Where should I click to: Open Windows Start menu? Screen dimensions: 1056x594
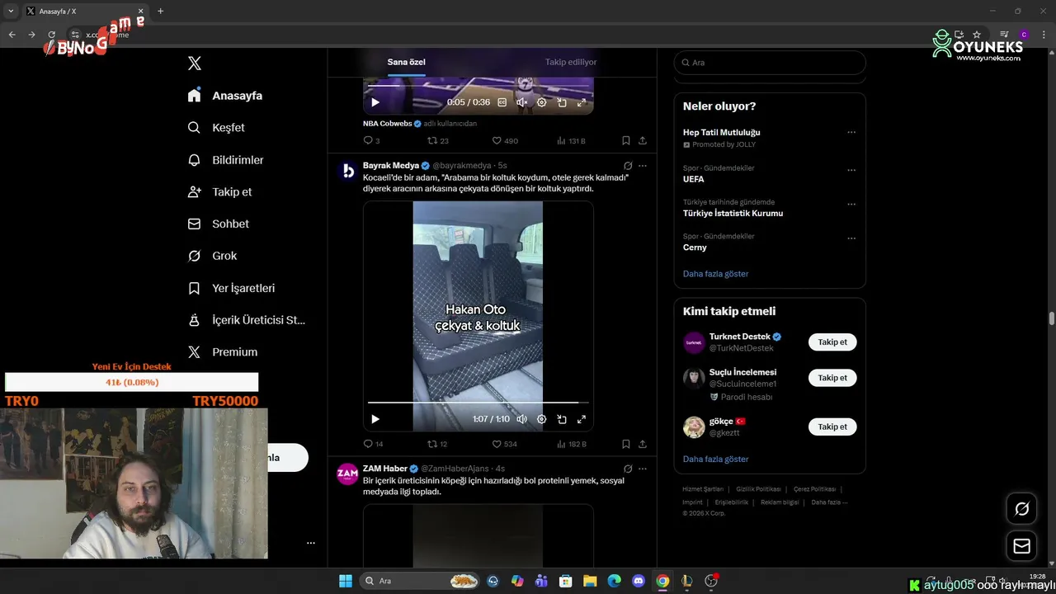coord(346,581)
